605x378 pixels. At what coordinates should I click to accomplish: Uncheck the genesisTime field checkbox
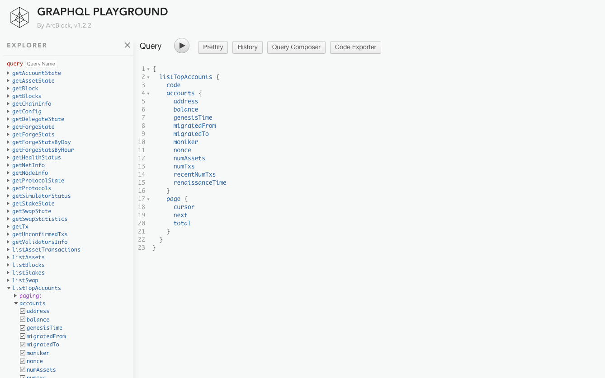point(23,328)
